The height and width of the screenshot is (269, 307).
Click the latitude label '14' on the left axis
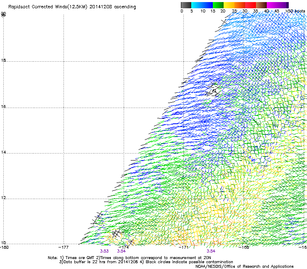coord(3,152)
